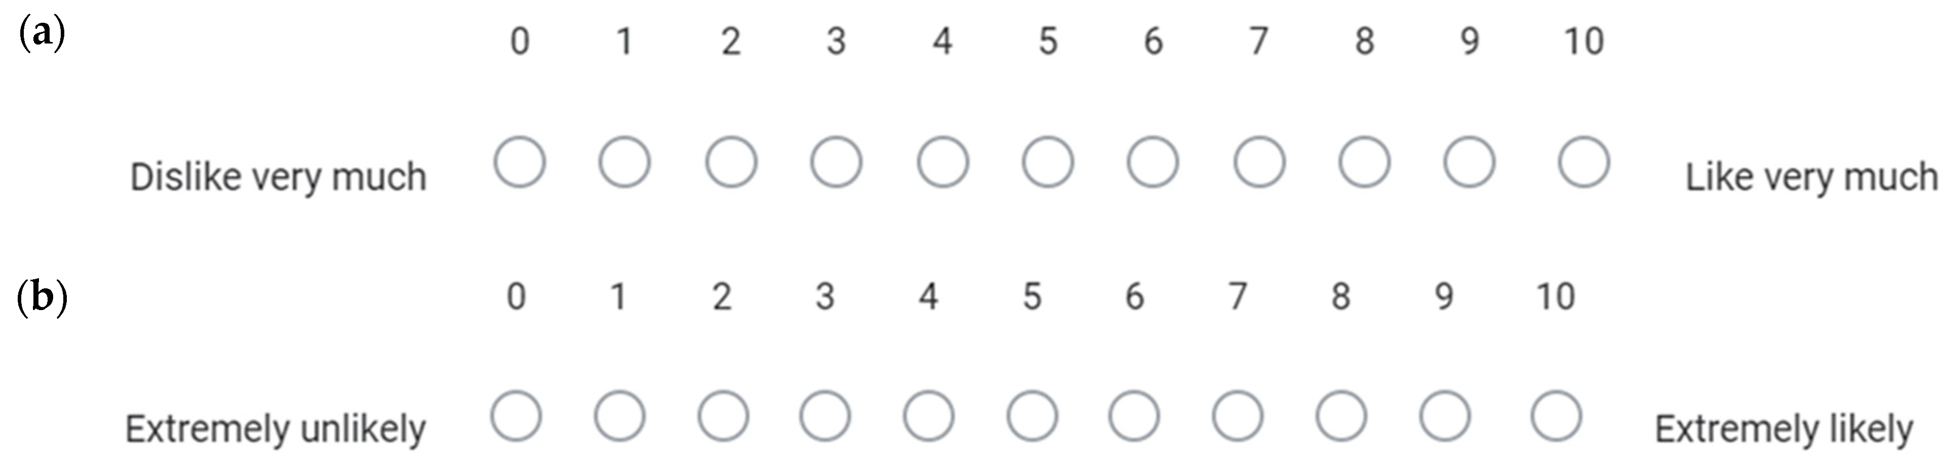Choose 8 on the Dislike/Like scale
Screen dimensions: 1950x475
tap(1364, 162)
